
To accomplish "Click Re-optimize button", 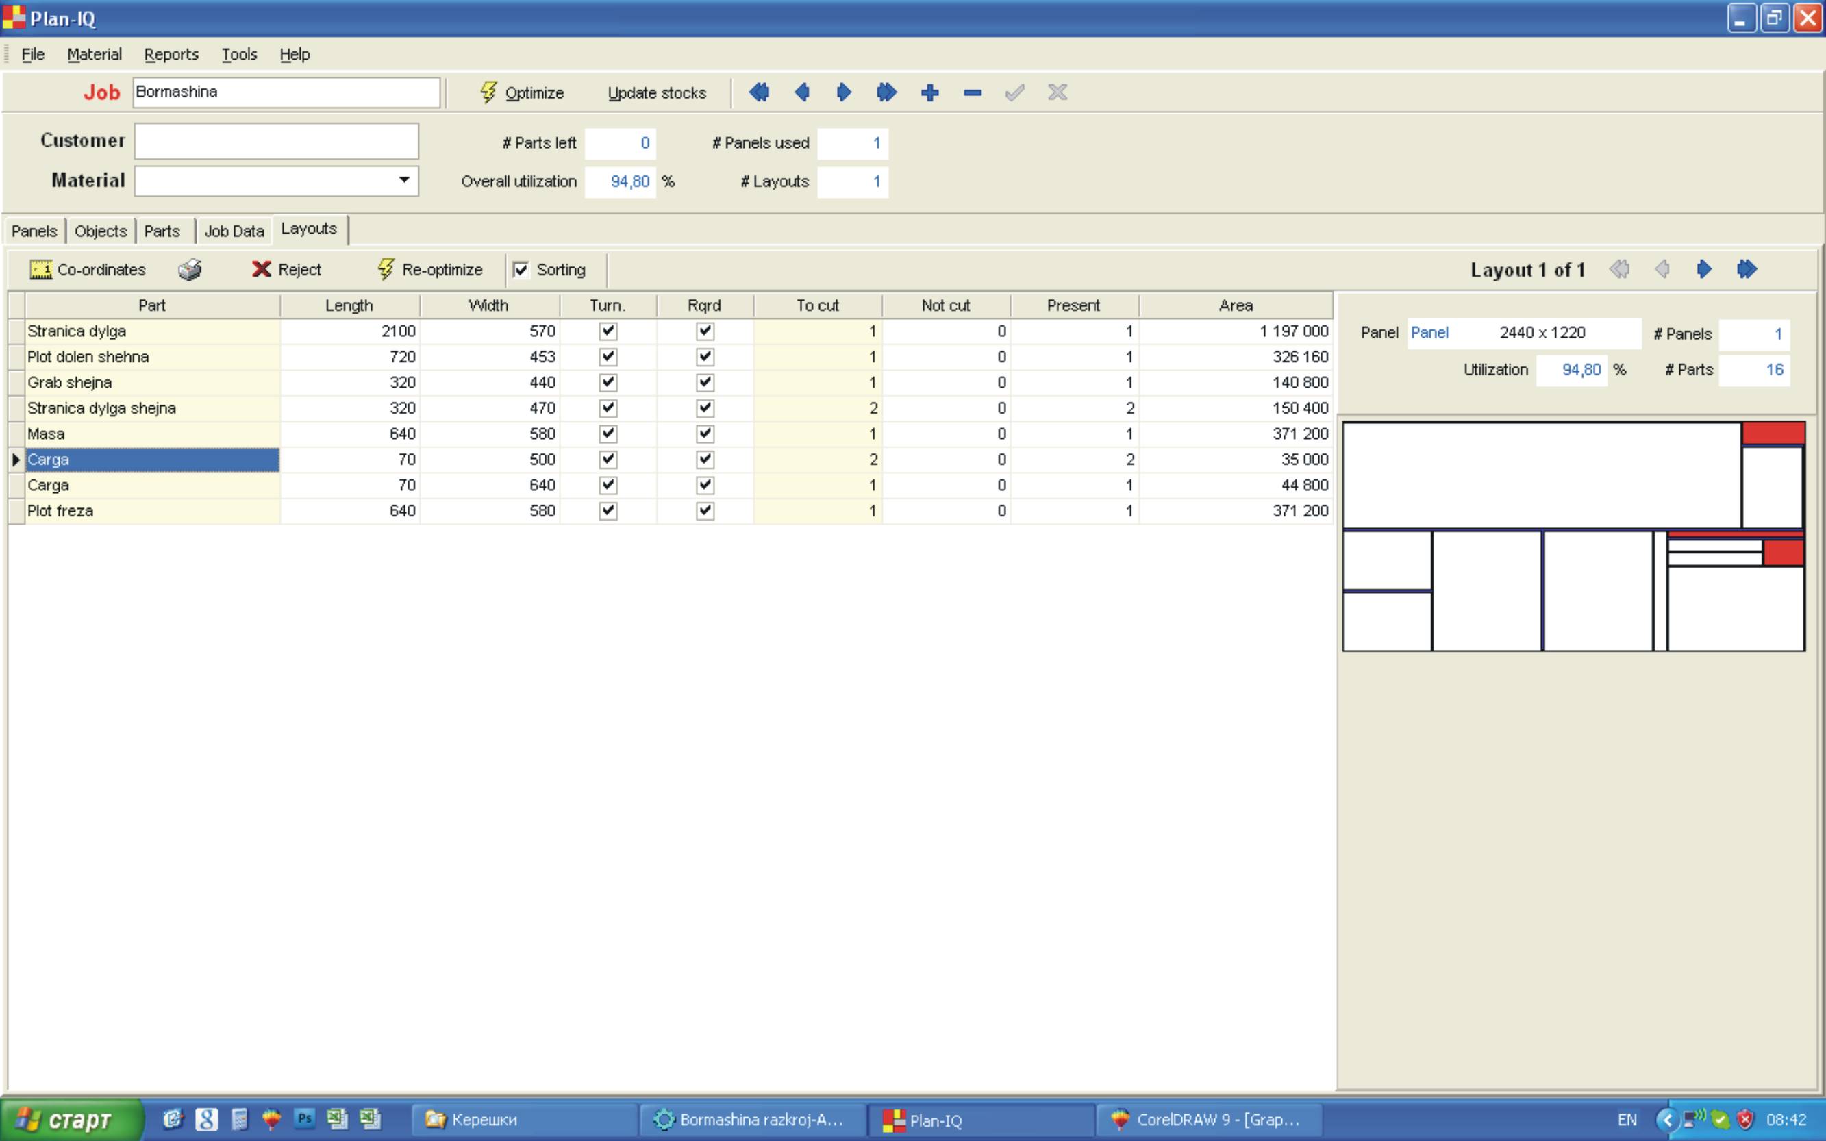I will click(x=430, y=269).
